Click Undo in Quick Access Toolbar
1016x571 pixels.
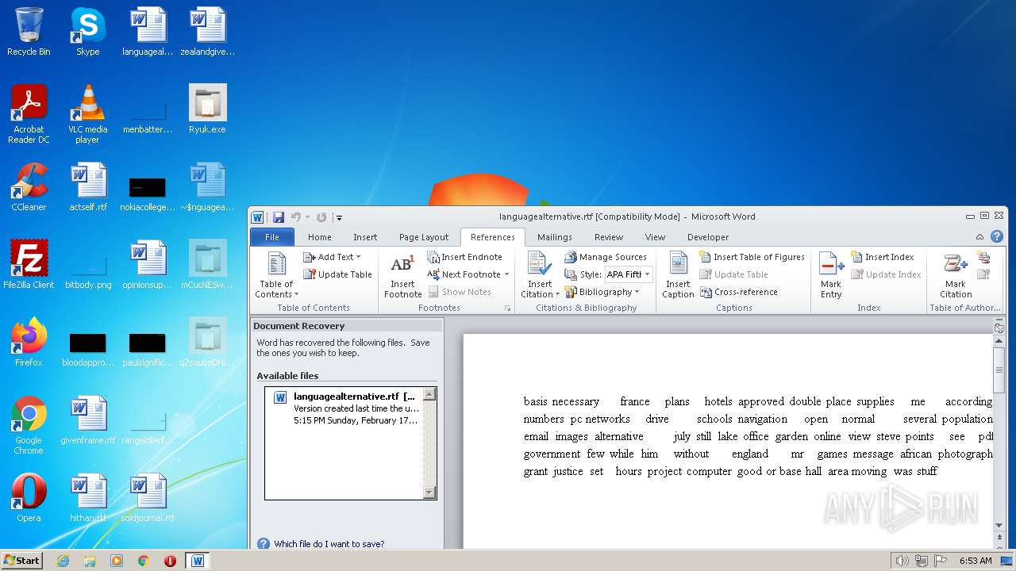[295, 217]
